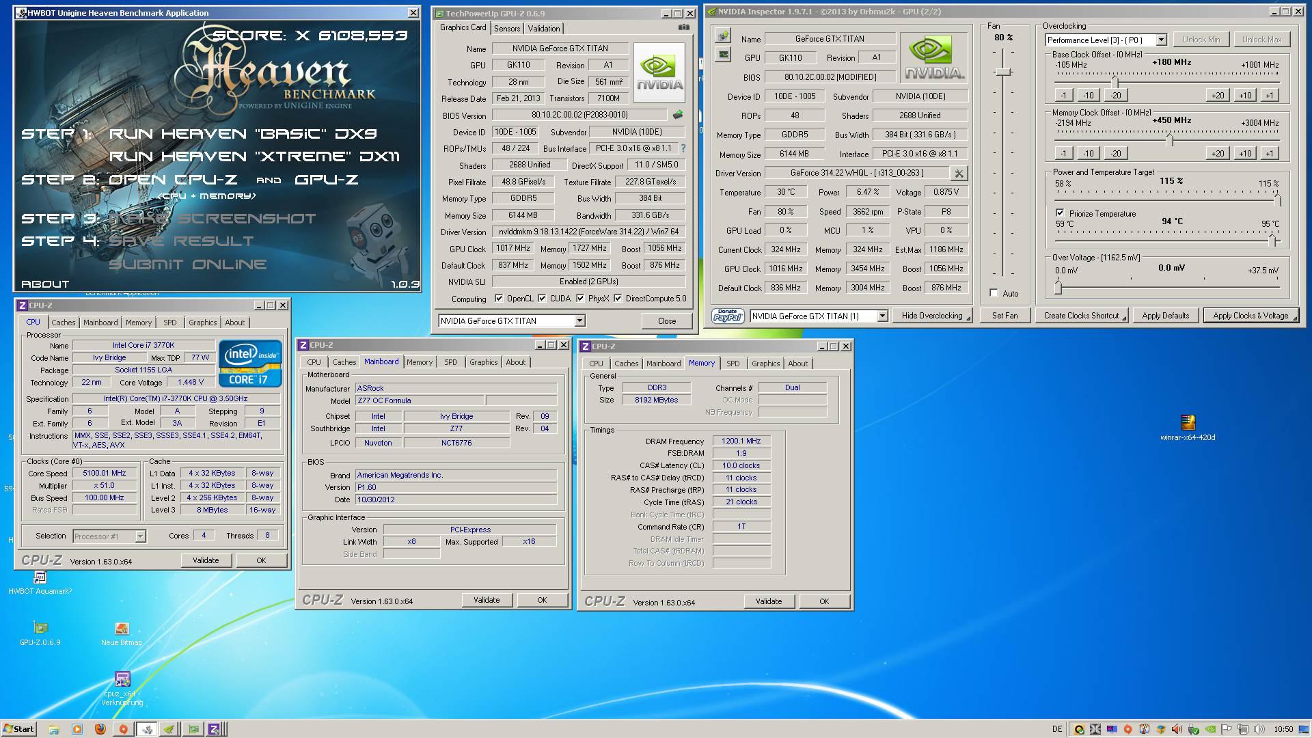The image size is (1312, 738).
Task: Switch to the Validation tab in GPU-Z
Action: tap(544, 29)
